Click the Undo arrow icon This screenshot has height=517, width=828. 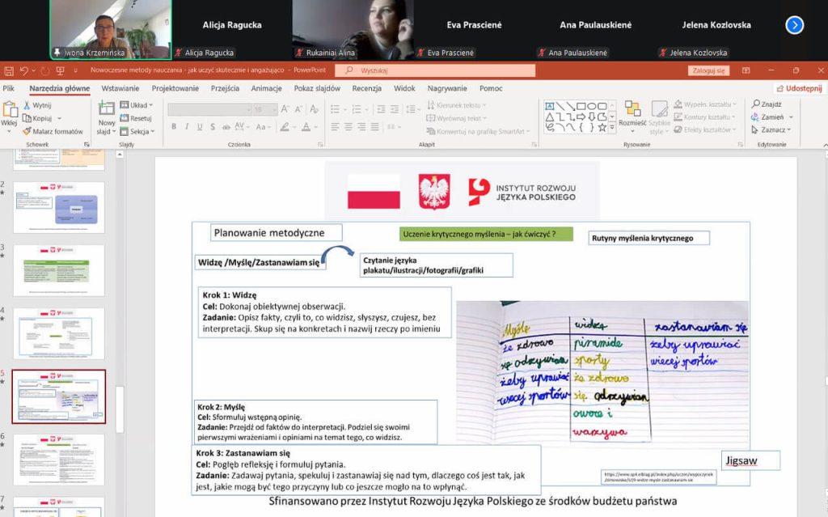[24, 70]
